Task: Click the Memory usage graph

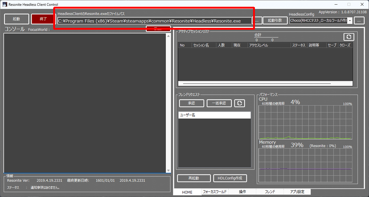Action: (x=305, y=165)
